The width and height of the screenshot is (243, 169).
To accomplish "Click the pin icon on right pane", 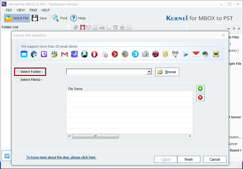I will (234, 29).
